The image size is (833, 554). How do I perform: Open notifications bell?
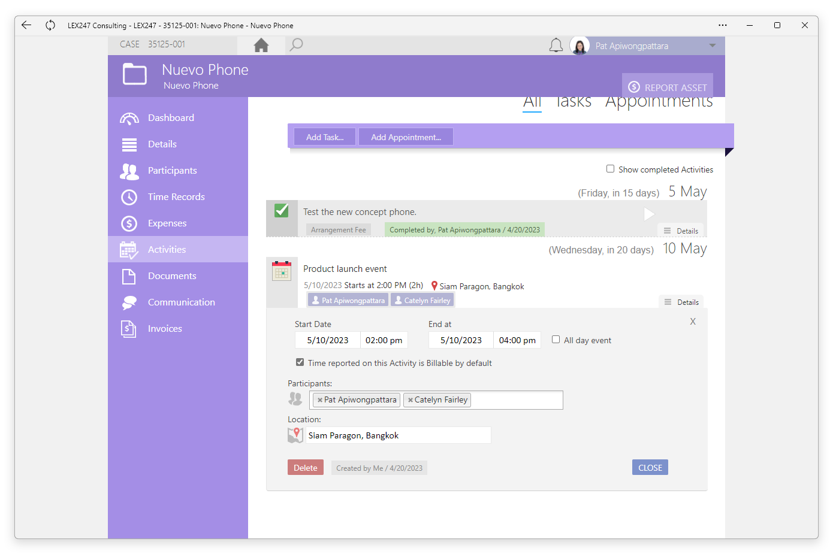556,46
